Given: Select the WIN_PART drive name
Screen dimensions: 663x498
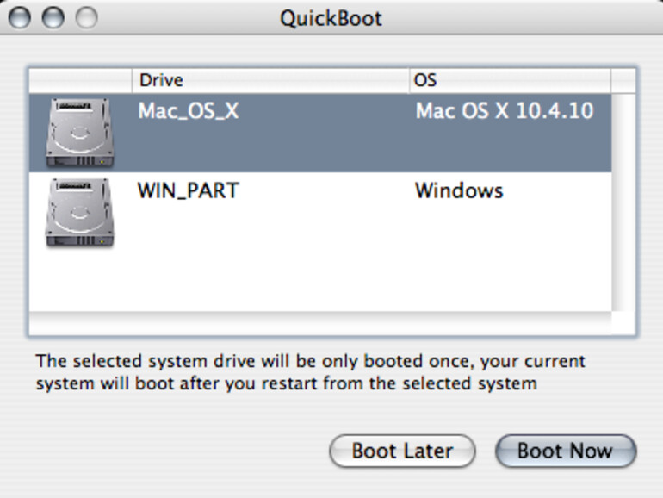Looking at the screenshot, I should pos(188,190).
